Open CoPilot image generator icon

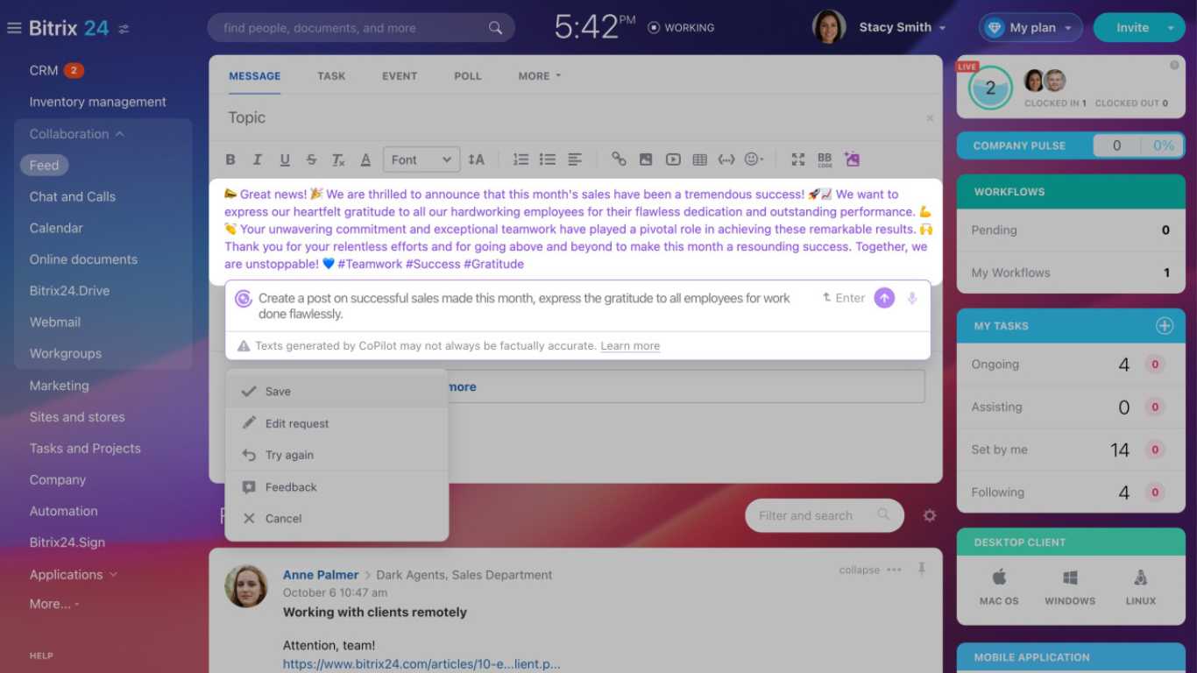click(852, 159)
